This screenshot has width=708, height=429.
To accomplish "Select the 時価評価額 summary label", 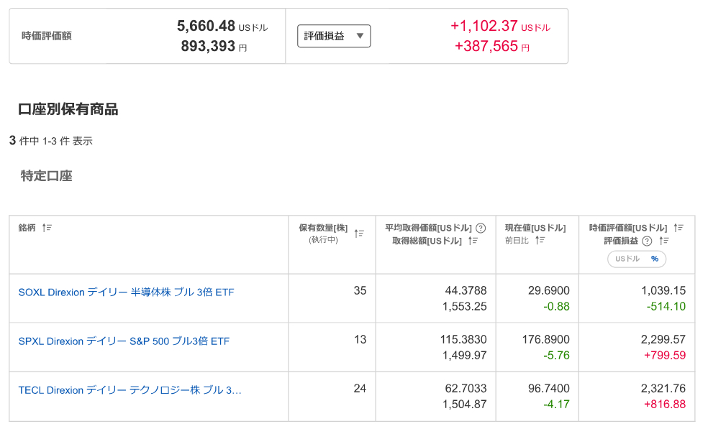I will (47, 36).
